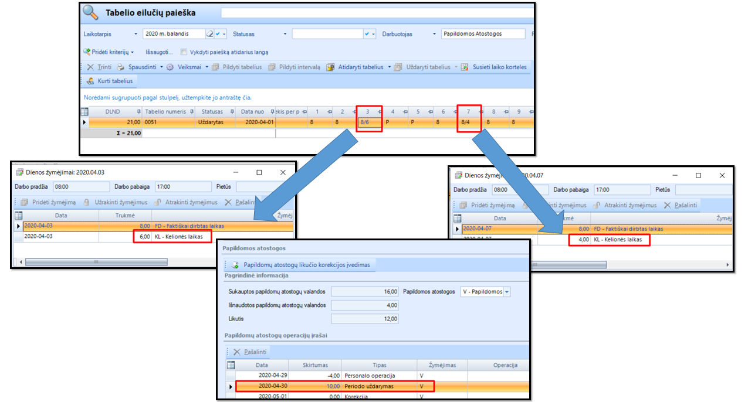Open the Veiksmai gear icon
The image size is (748, 402).
click(170, 67)
